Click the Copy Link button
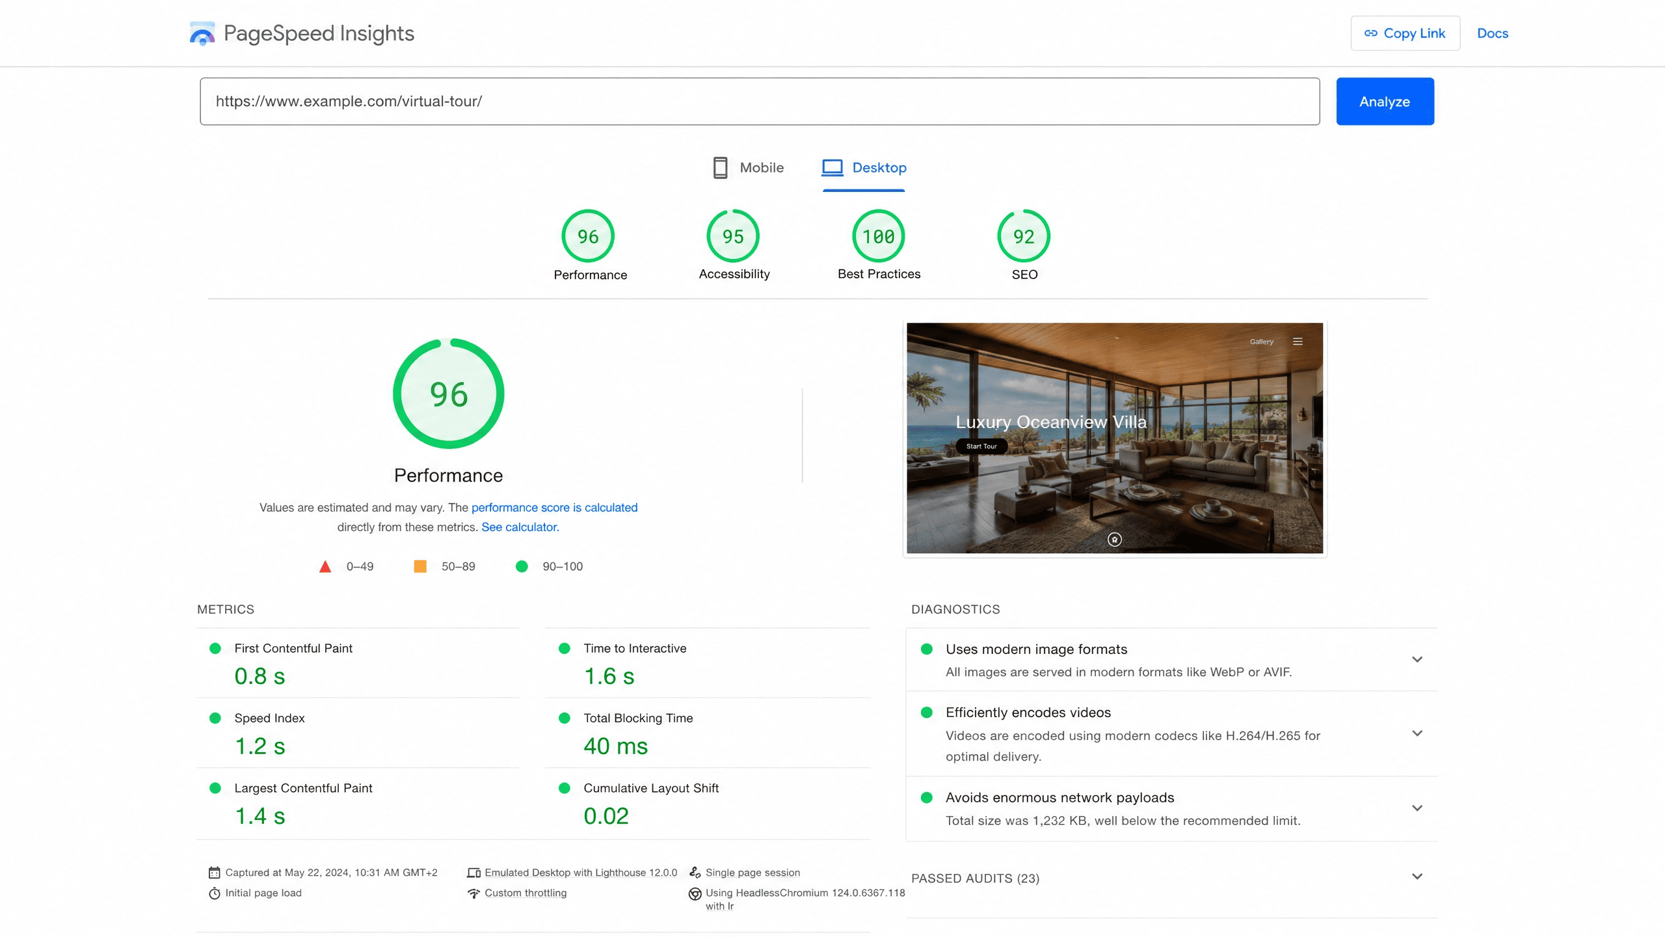This screenshot has width=1665, height=937. pyautogui.click(x=1405, y=33)
